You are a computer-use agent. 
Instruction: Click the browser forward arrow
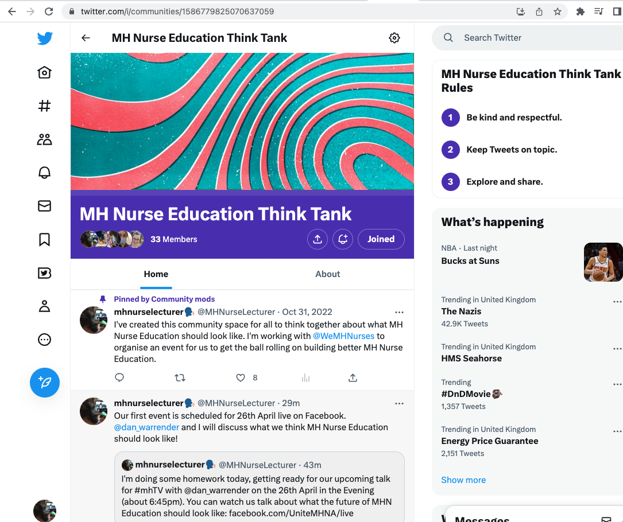(x=30, y=11)
